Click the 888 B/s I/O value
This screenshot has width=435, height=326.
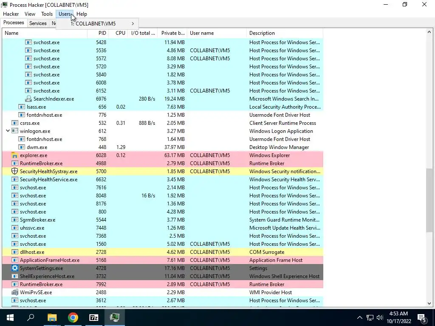pos(147,123)
